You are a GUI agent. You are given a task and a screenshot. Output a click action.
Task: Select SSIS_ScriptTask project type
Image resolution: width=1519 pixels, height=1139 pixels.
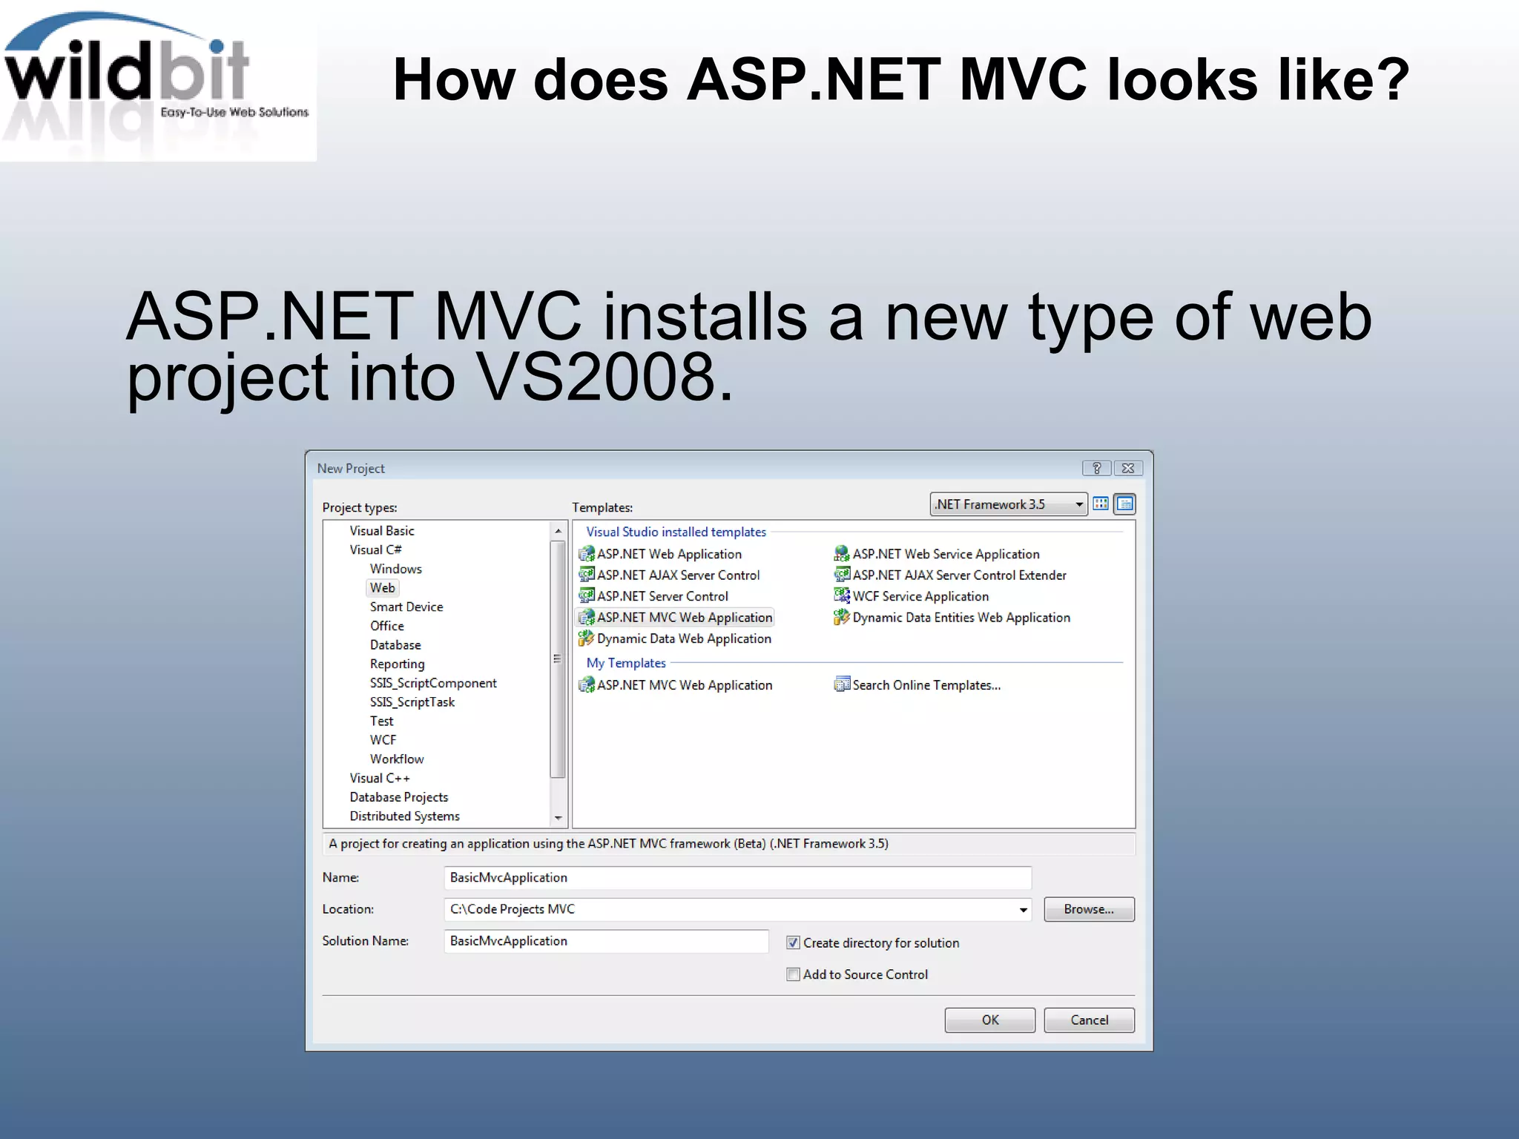(412, 702)
